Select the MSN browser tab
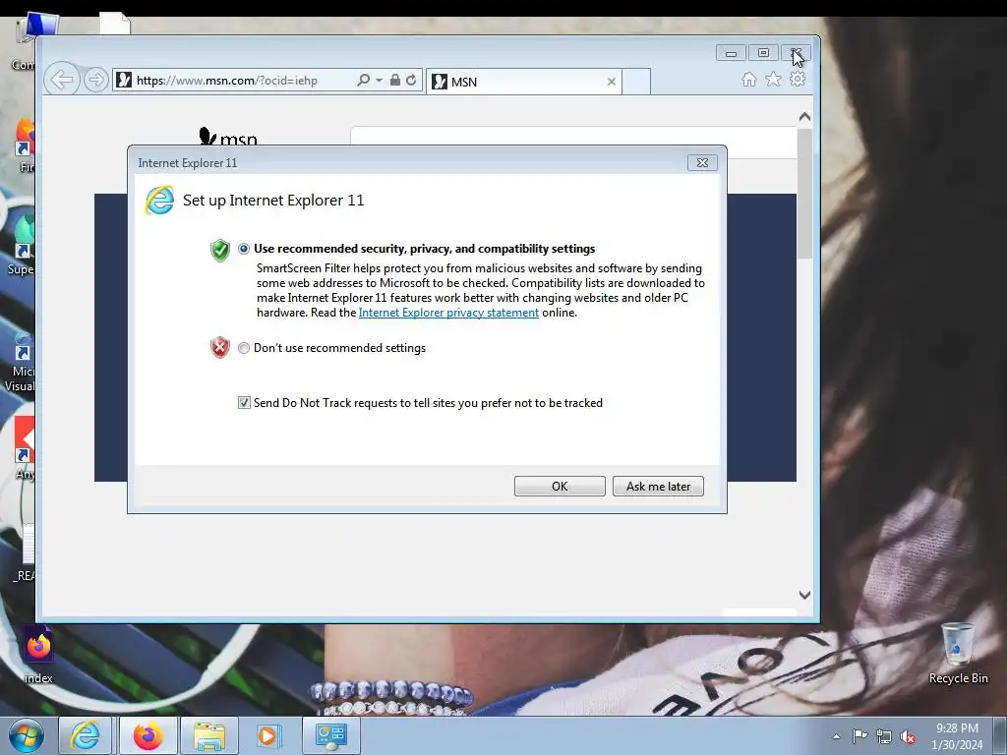1007x755 pixels. [x=523, y=82]
